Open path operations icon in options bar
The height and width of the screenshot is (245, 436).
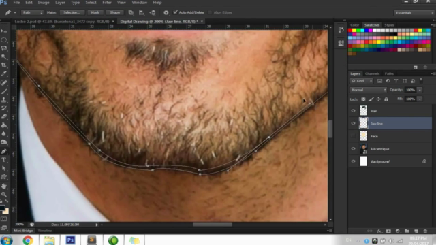coord(131,12)
